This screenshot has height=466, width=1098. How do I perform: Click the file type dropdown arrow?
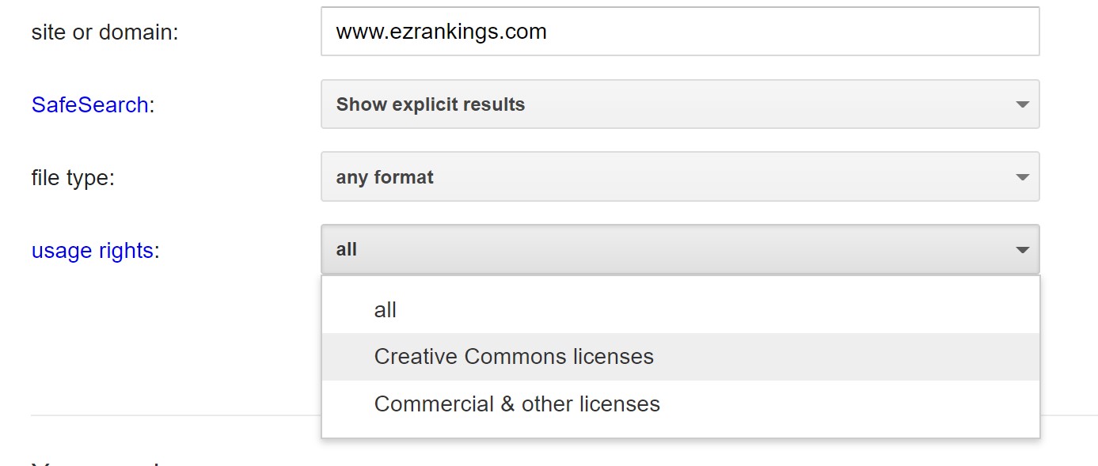coord(1022,177)
